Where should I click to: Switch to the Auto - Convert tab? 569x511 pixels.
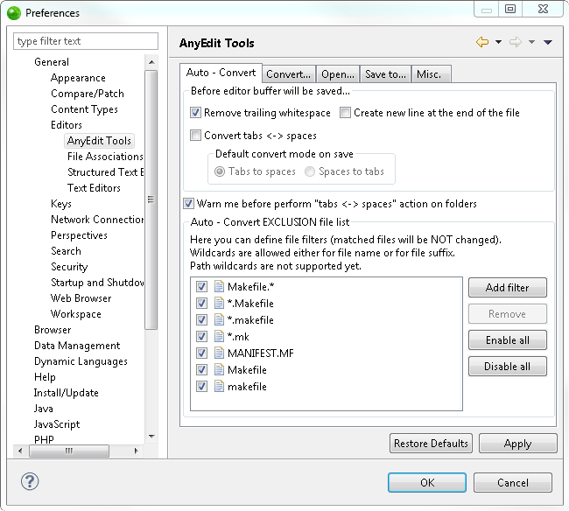[x=221, y=73]
